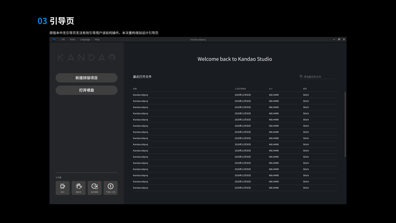Click the recent files list scrollbar
Viewport: 396px width, 223px height.
click(x=345, y=125)
